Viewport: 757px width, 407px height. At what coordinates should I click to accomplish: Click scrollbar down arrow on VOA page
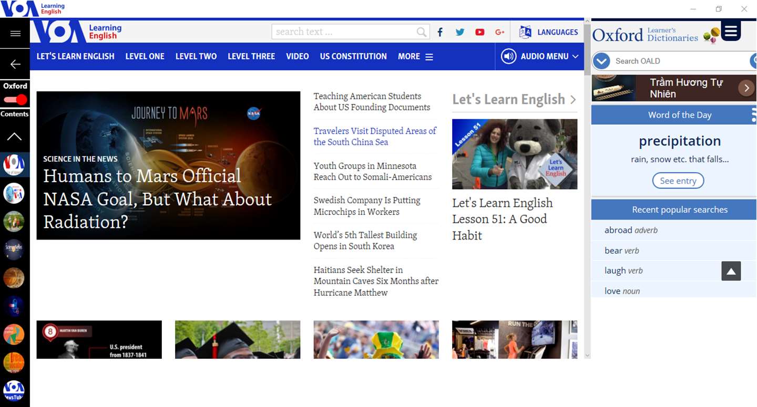click(x=587, y=356)
